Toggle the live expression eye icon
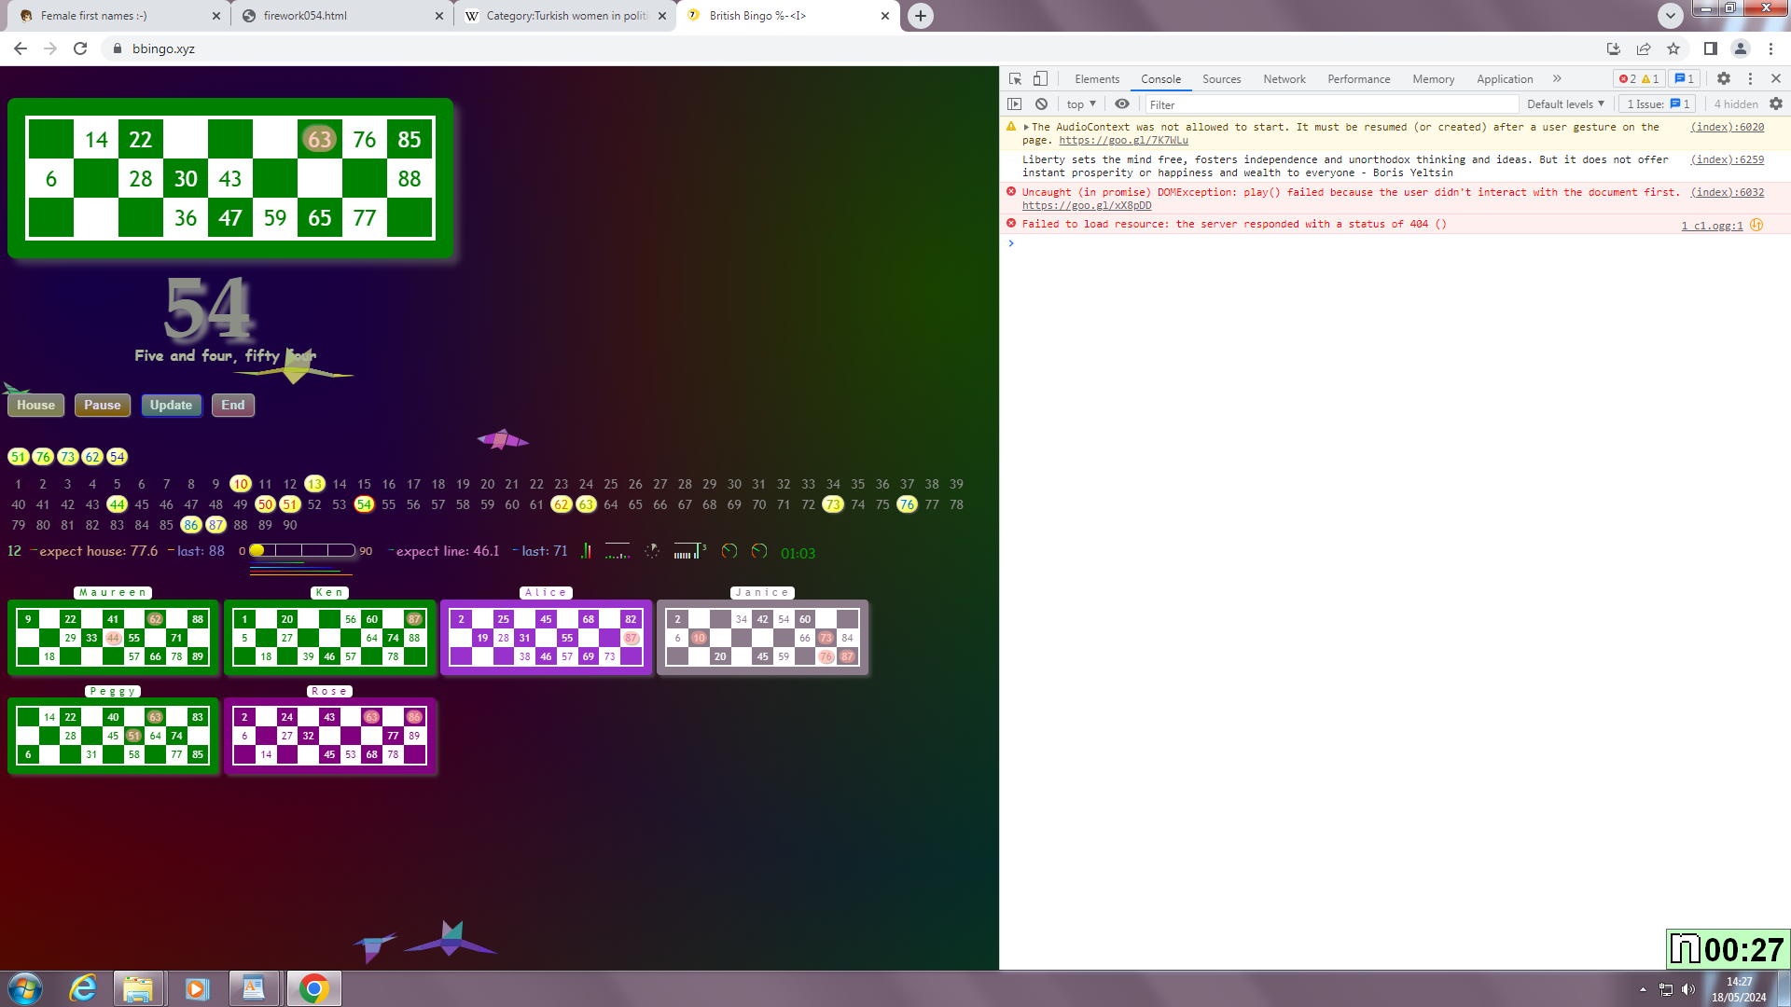The height and width of the screenshot is (1007, 1791). 1122,104
